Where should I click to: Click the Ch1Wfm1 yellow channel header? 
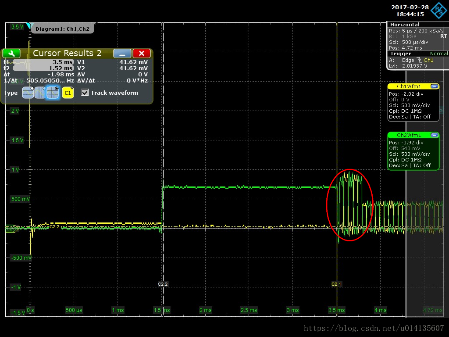pyautogui.click(x=409, y=86)
